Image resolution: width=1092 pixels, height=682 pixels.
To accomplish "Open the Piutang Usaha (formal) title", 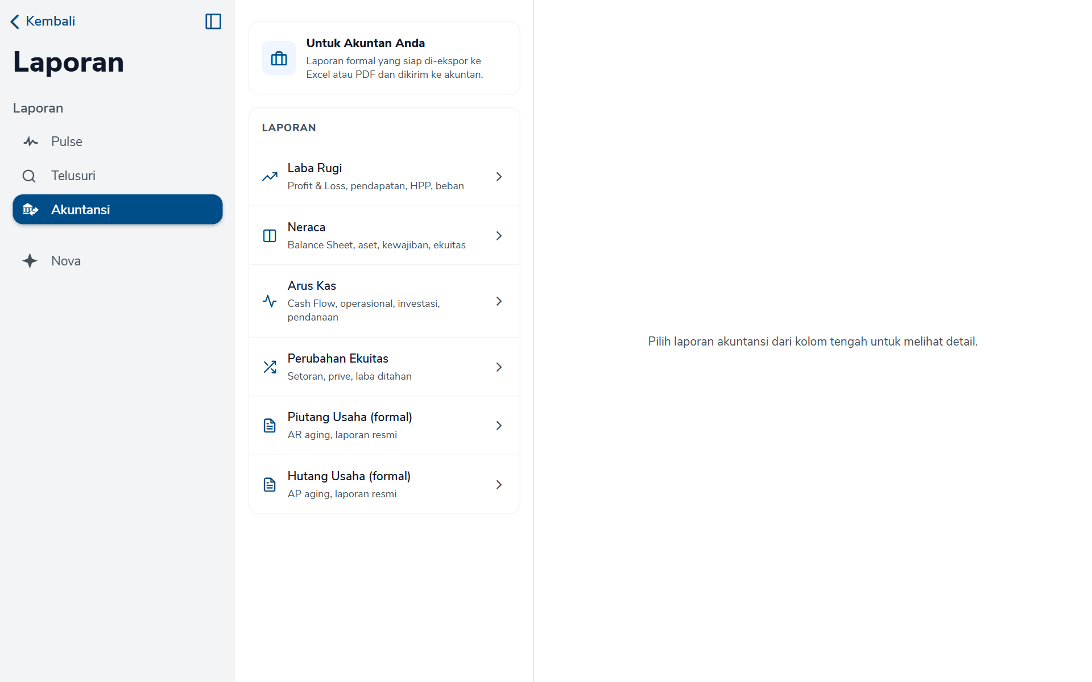I will click(350, 417).
